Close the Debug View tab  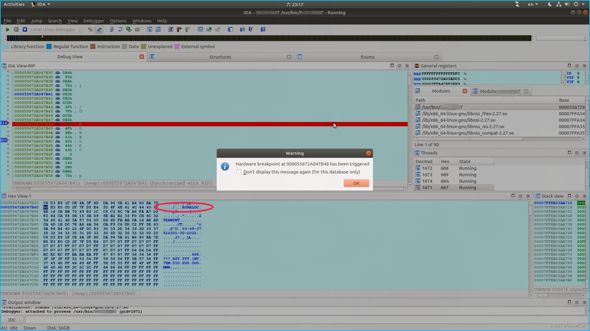coord(142,57)
